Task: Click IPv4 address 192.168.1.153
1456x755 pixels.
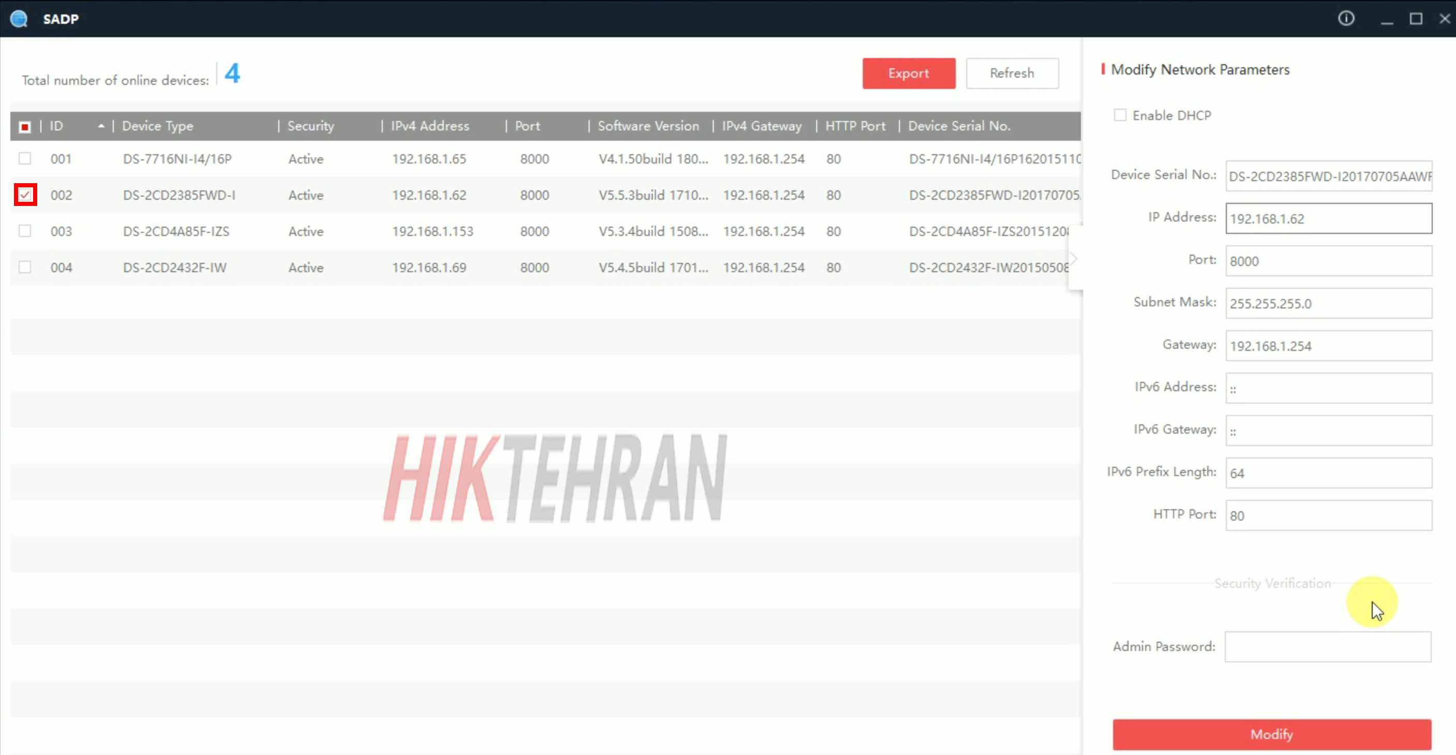Action: coord(432,231)
